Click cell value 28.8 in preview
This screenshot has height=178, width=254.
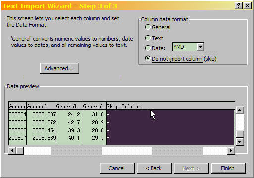point(98,130)
